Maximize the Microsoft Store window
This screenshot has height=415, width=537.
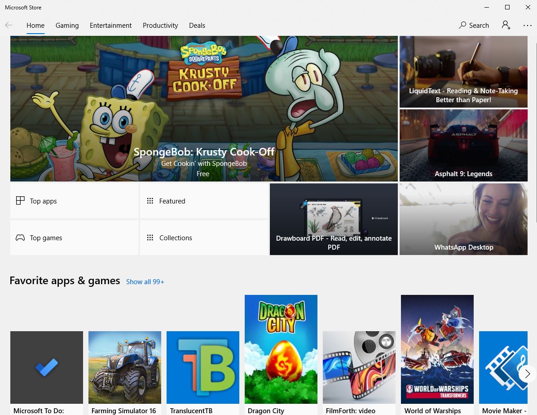pyautogui.click(x=507, y=7)
